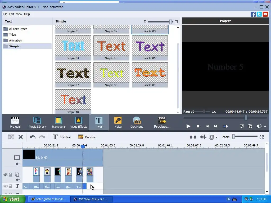This screenshot has width=271, height=203.
Task: Play the project preview
Action: click(x=188, y=126)
